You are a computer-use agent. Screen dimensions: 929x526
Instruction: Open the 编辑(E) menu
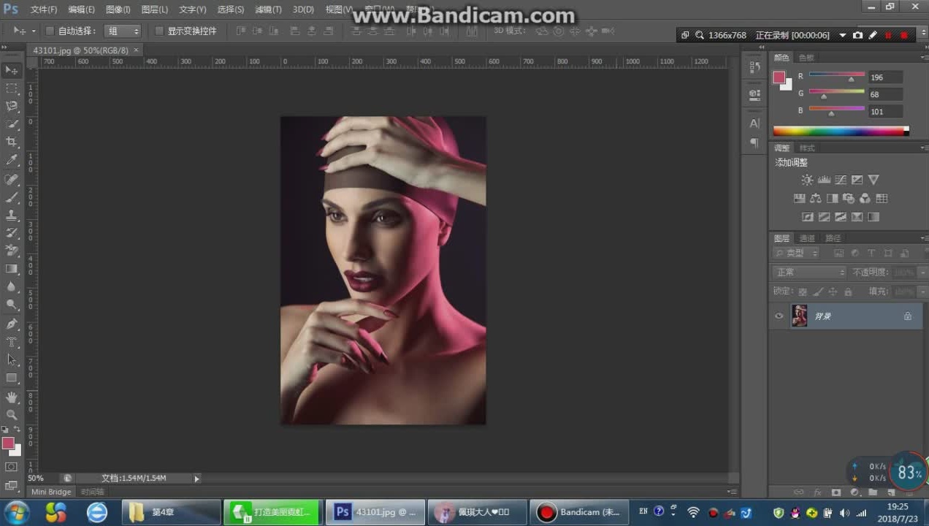81,9
